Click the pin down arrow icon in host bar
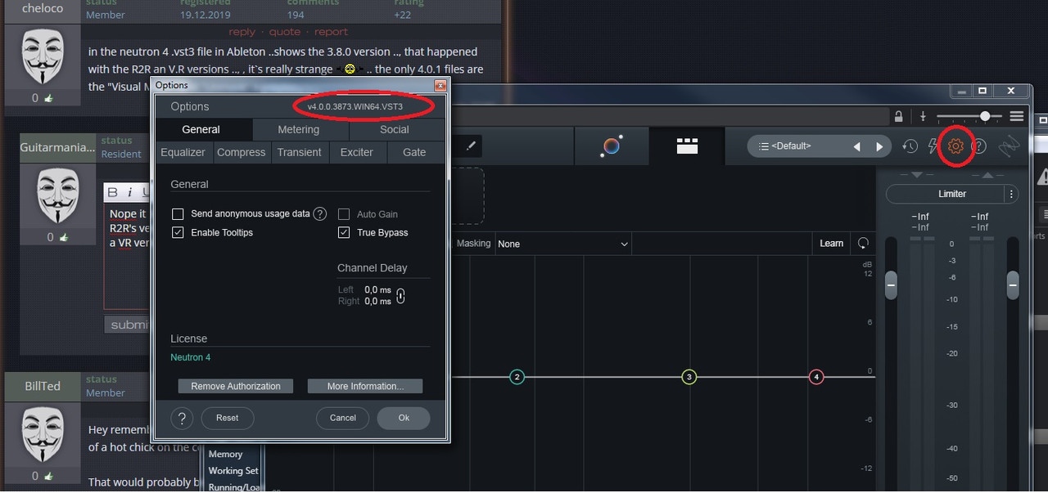Viewport: 1048px width, 493px height. point(923,116)
